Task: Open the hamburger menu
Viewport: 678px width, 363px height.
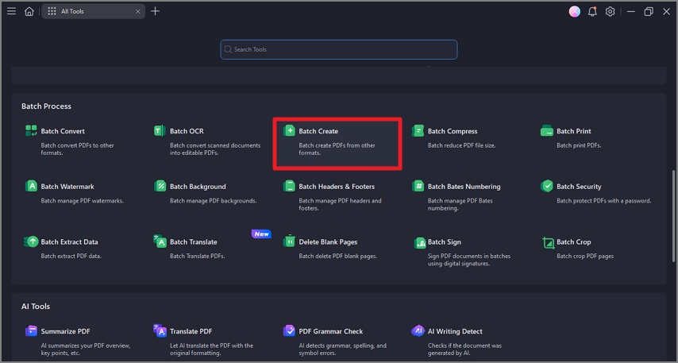Action: (x=12, y=11)
